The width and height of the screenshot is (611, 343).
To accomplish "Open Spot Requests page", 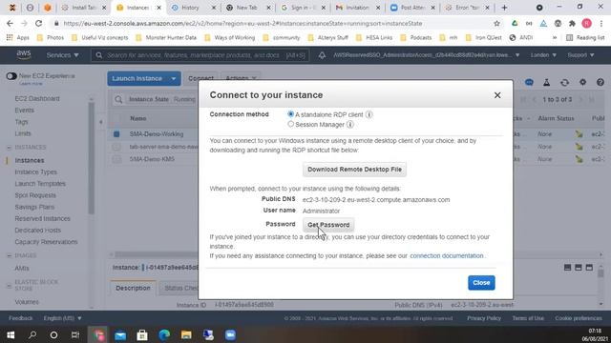I will (35, 195).
